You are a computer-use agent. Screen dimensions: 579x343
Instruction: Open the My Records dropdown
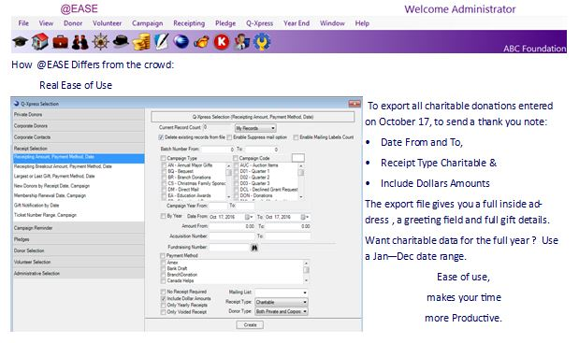pyautogui.click(x=255, y=128)
